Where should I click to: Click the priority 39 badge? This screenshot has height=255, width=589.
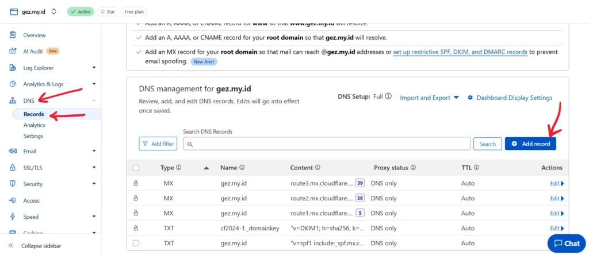tap(360, 183)
